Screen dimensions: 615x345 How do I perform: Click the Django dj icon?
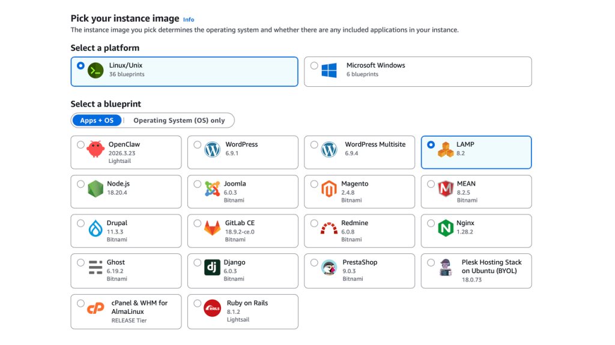[x=211, y=267]
